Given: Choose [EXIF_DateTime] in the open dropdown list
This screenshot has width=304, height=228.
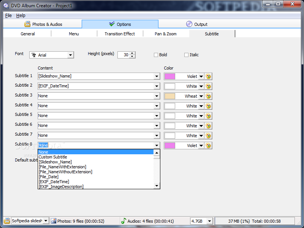Looking at the screenshot, I should 96,182.
